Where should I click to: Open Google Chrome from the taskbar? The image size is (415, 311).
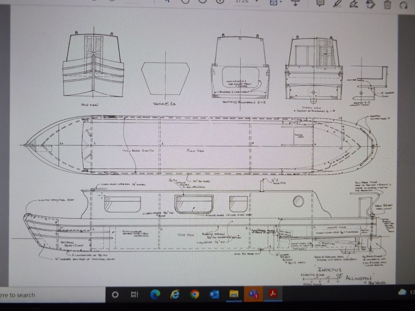click(195, 294)
